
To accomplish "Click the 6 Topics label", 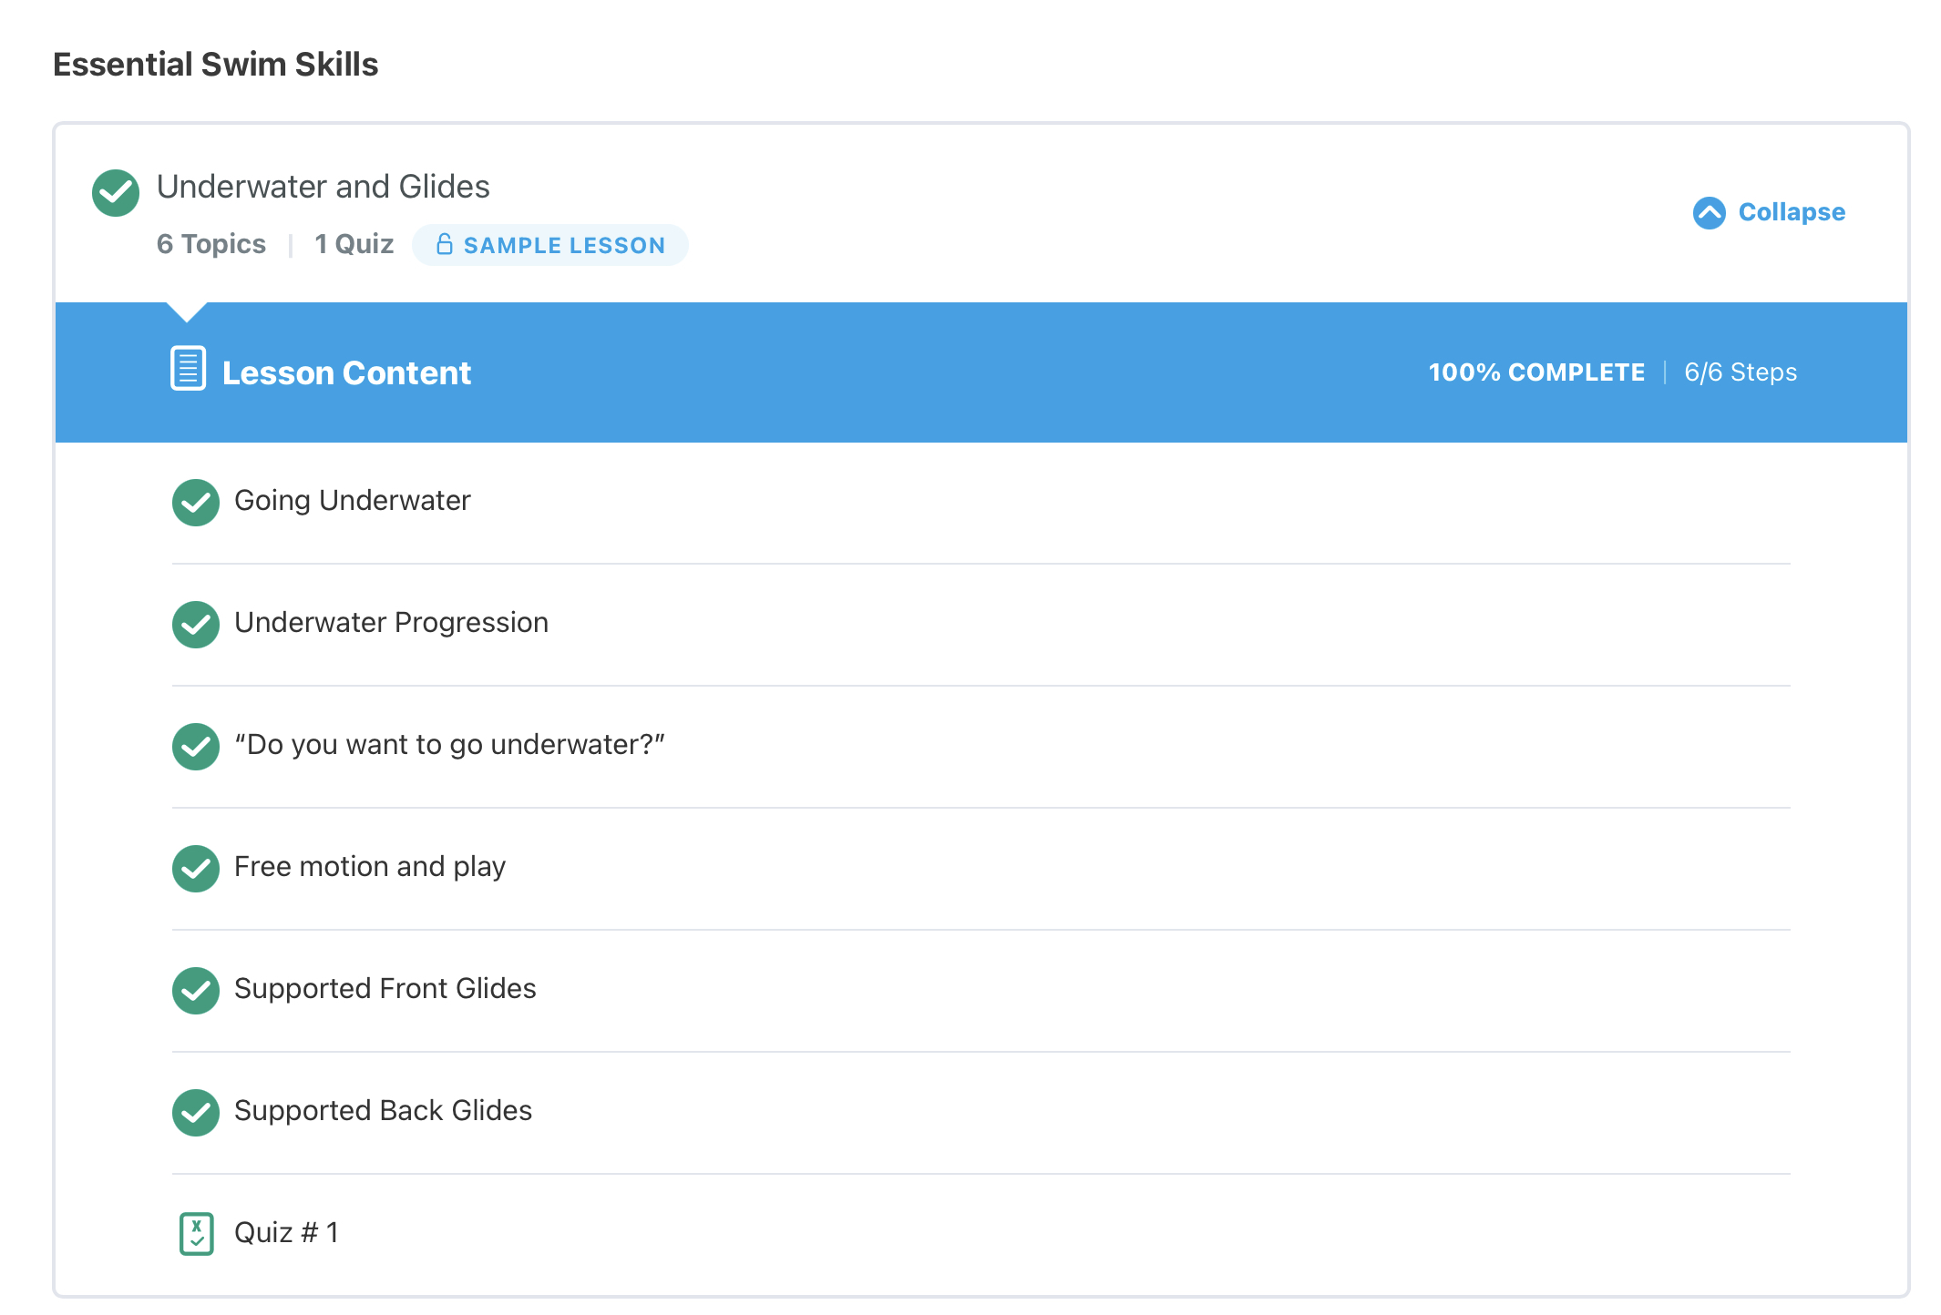I will (211, 244).
